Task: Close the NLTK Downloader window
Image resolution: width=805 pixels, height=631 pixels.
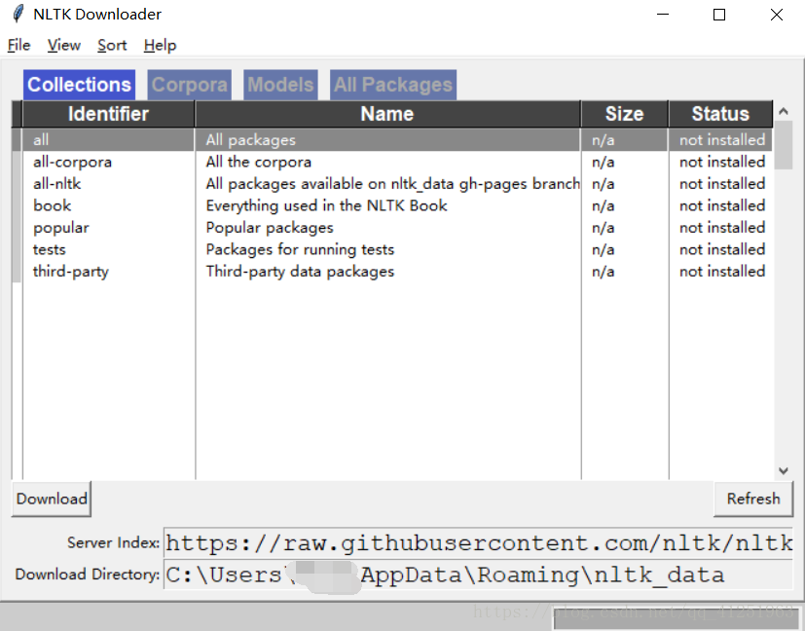Action: click(x=777, y=15)
